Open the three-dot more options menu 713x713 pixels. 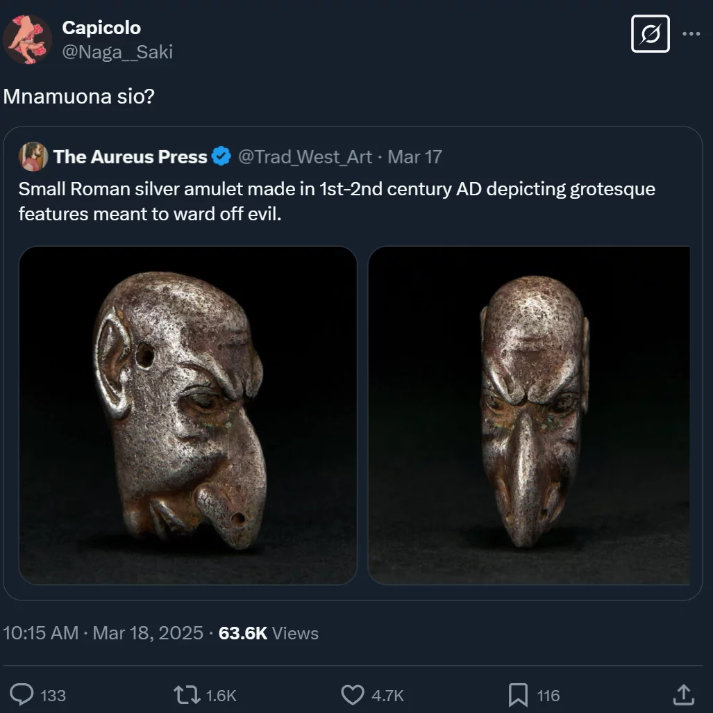coord(691,33)
